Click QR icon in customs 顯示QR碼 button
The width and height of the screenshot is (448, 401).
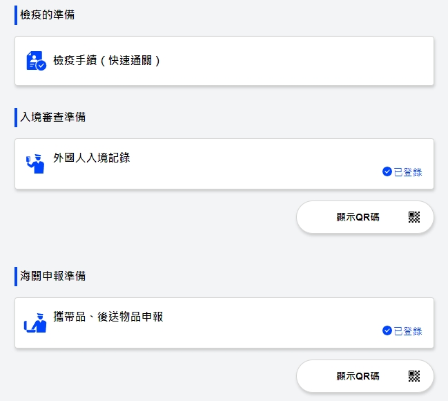tap(414, 376)
